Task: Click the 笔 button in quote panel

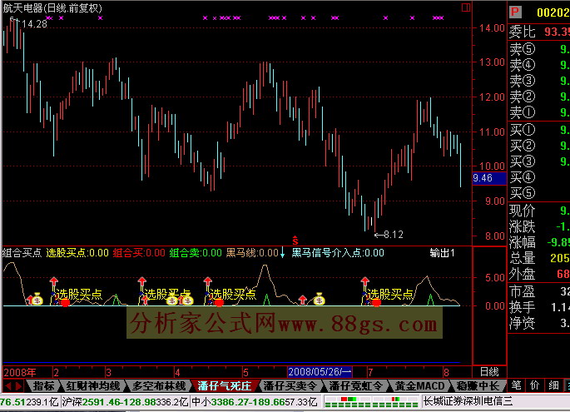Action: click(x=516, y=385)
